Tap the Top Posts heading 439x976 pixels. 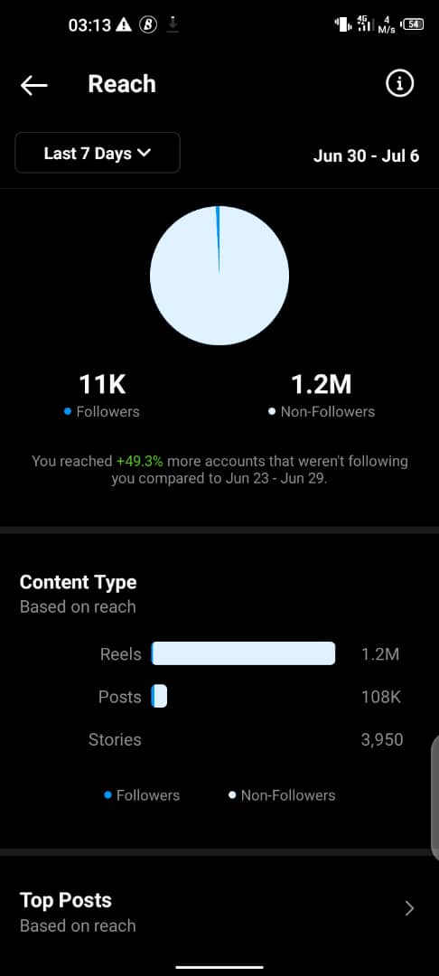[66, 900]
